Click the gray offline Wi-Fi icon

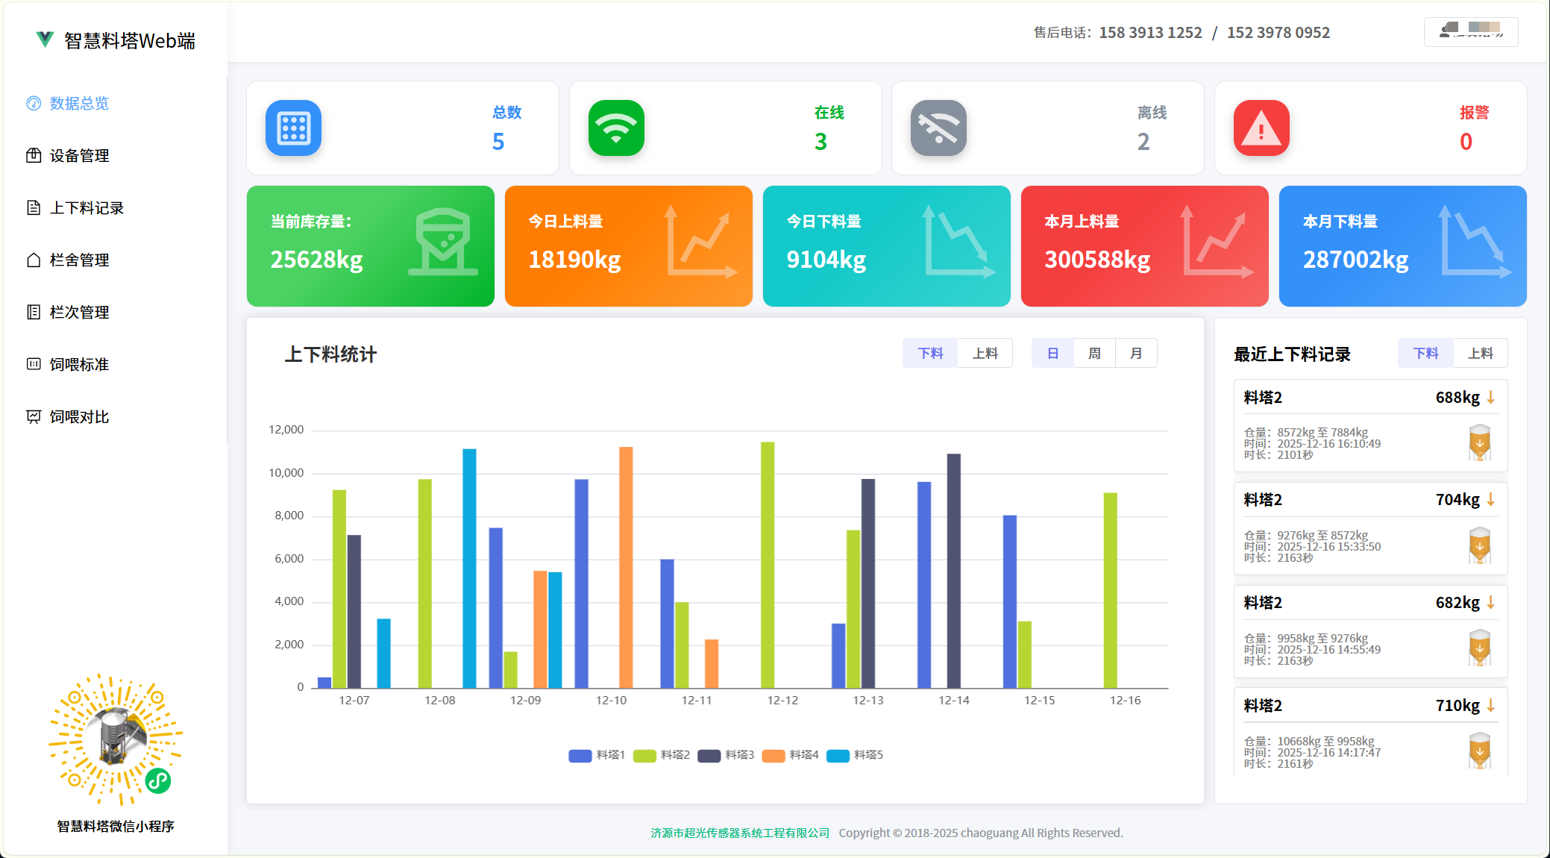[938, 128]
